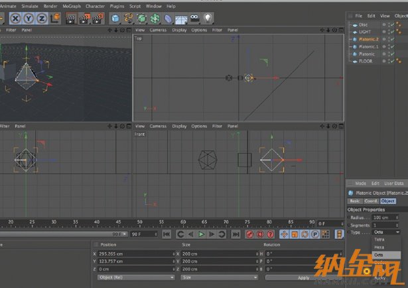This screenshot has width=408, height=288.
Task: Go to end of animation
Action: pyautogui.click(x=236, y=234)
